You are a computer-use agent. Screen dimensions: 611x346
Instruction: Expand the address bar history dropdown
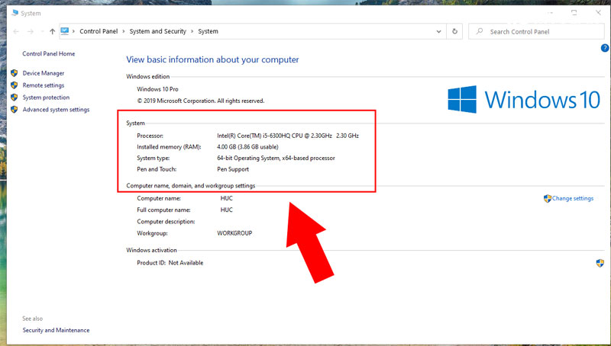438,31
